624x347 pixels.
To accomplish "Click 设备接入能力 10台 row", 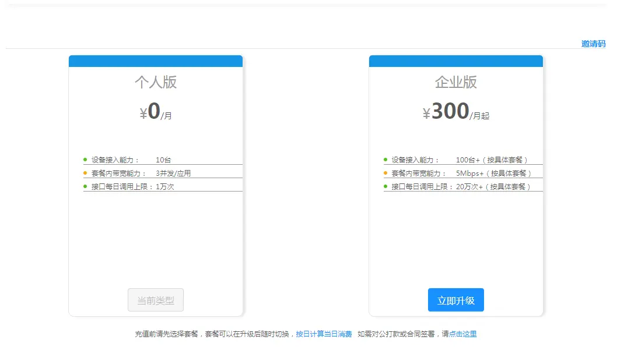I will (x=163, y=160).
